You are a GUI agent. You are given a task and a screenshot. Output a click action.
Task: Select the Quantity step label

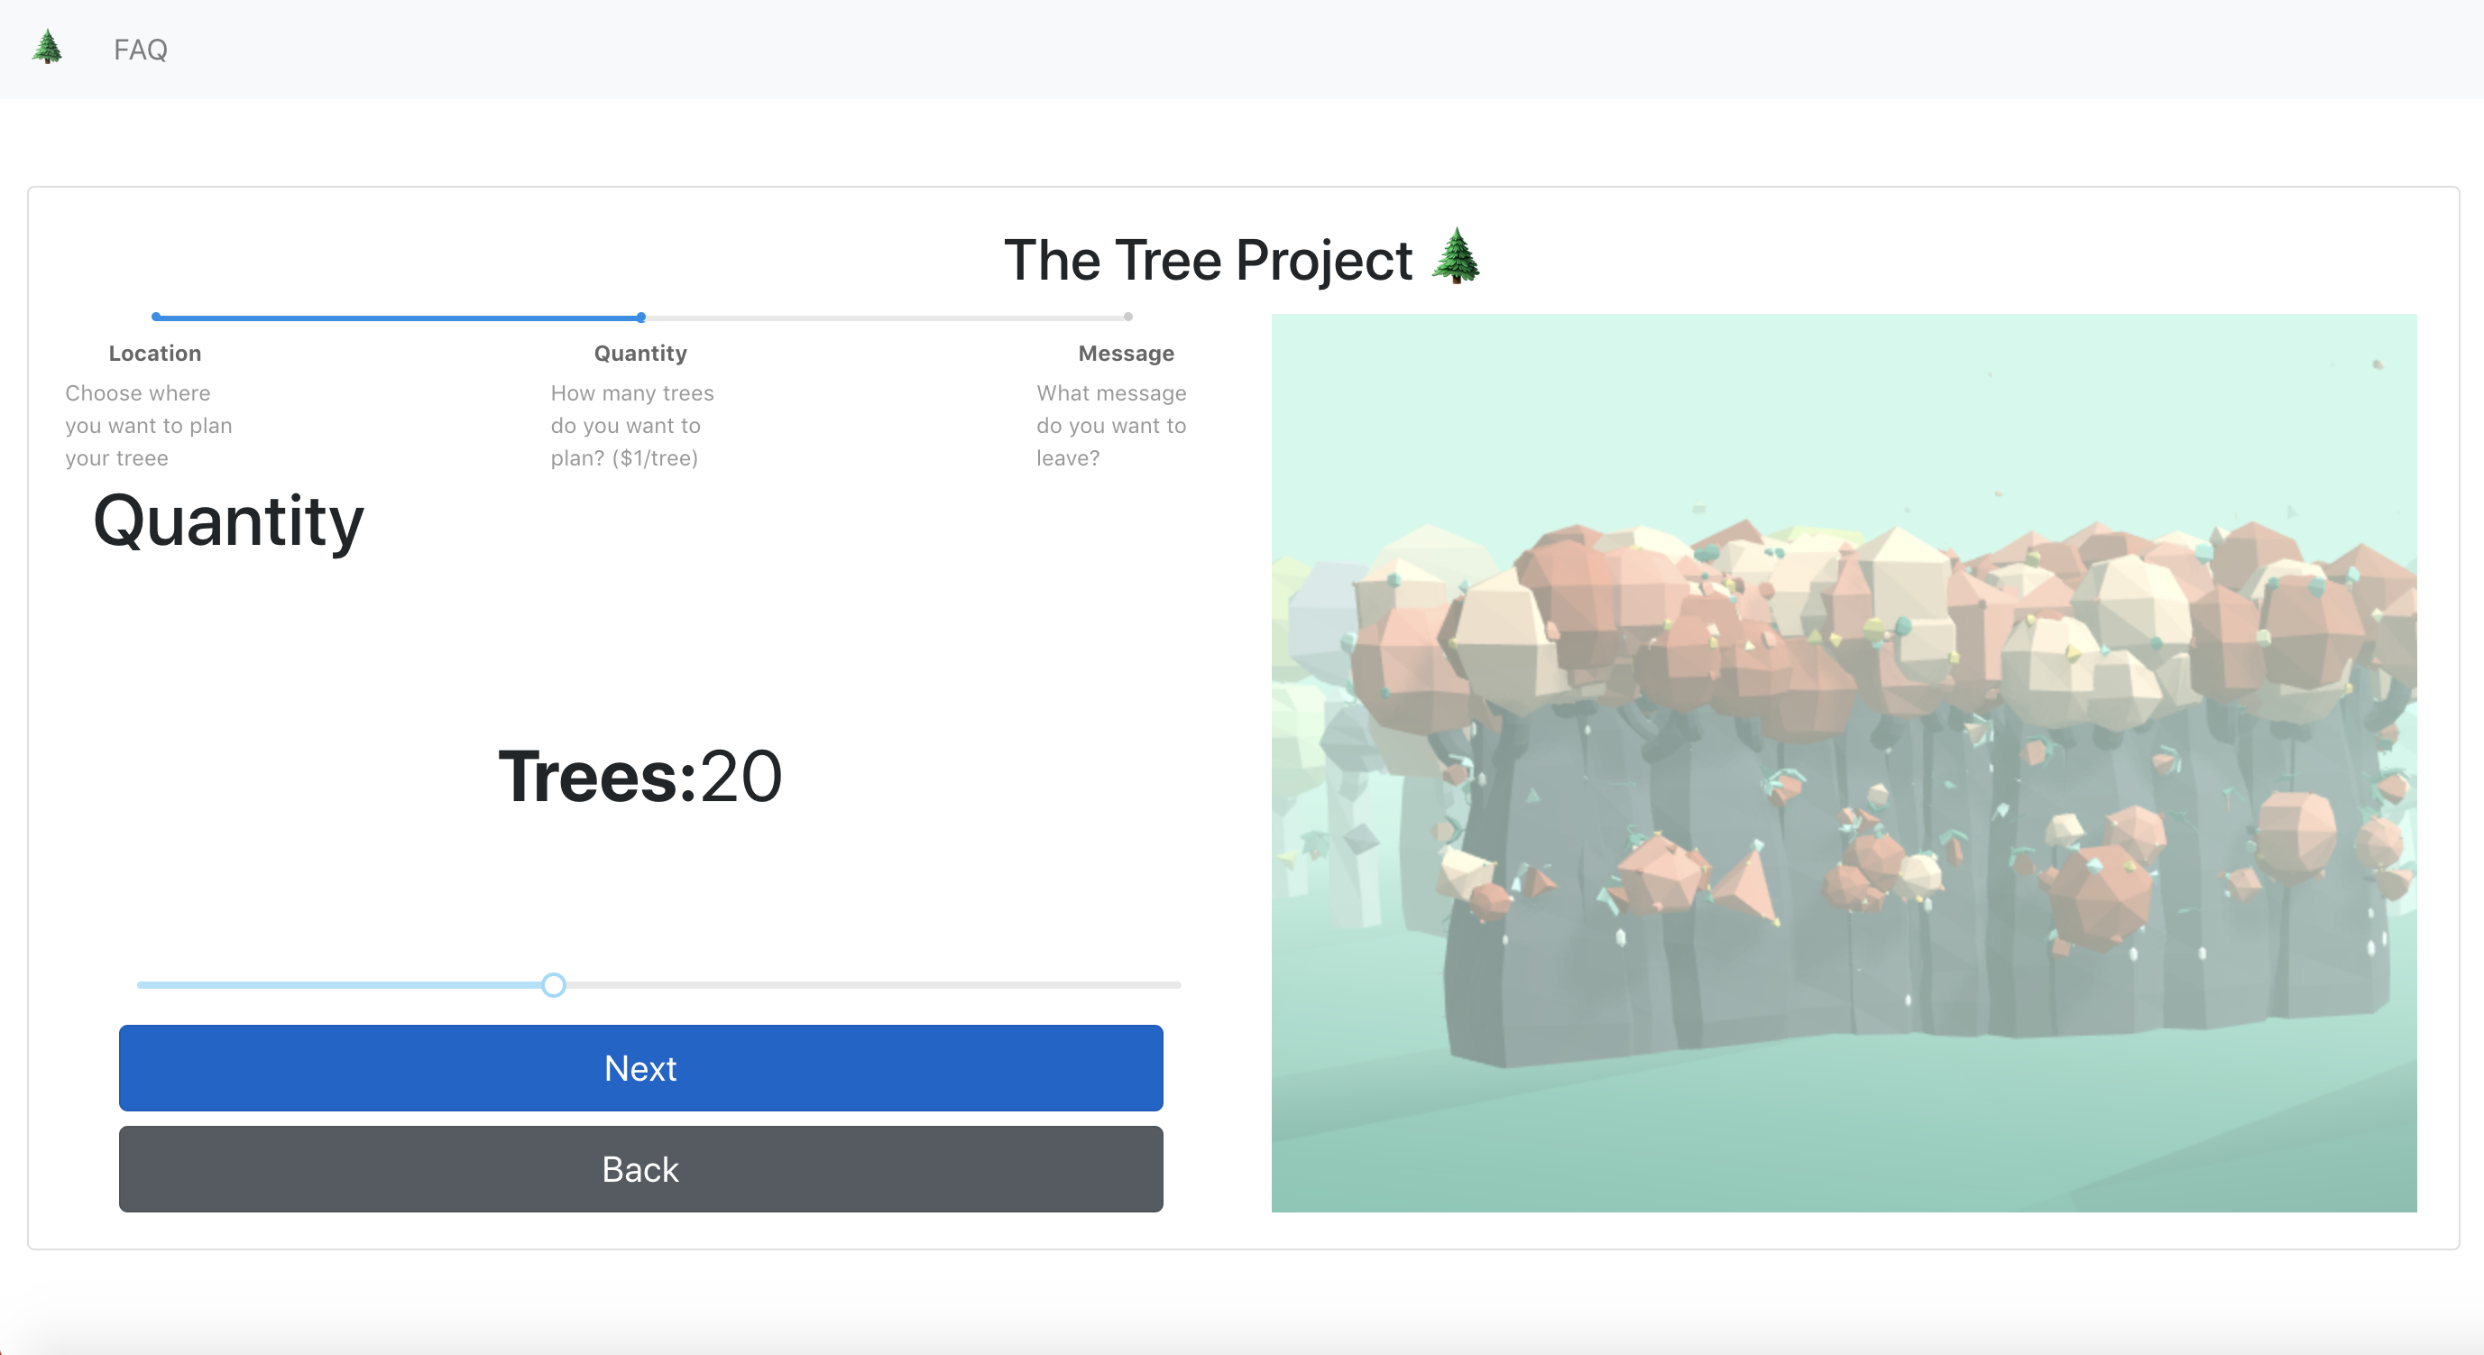640,353
